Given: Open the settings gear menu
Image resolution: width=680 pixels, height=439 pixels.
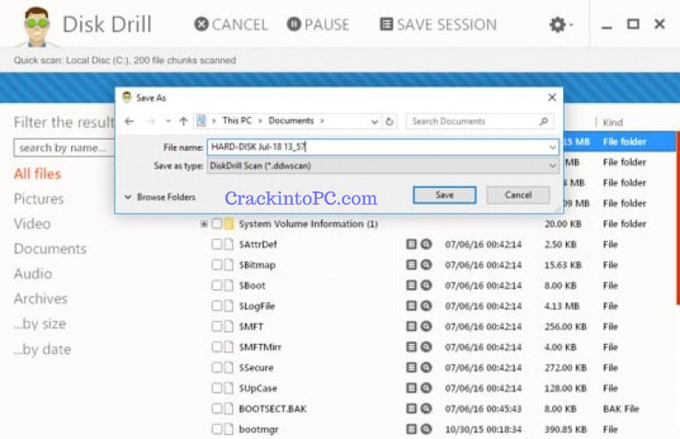Looking at the screenshot, I should 561,25.
